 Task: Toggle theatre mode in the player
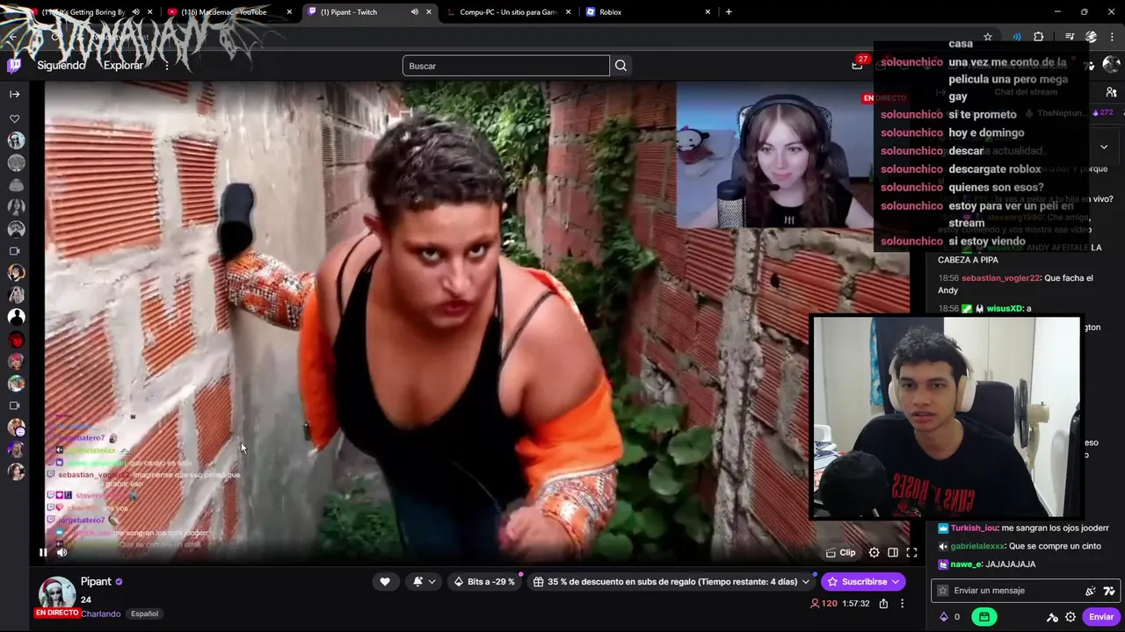point(893,552)
